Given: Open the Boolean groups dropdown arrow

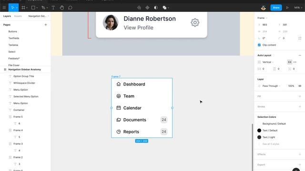Looking at the screenshot, I should [168, 8].
